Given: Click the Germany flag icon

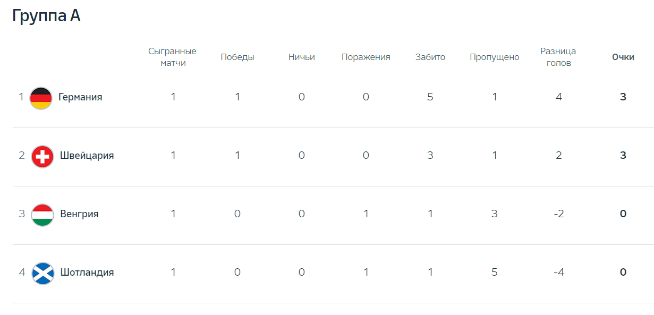Looking at the screenshot, I should pyautogui.click(x=41, y=98).
